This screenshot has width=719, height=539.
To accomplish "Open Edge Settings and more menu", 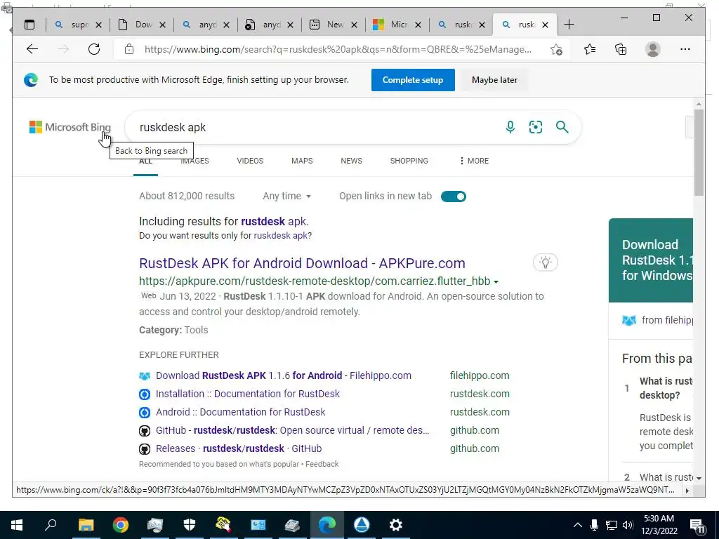I will click(x=685, y=49).
